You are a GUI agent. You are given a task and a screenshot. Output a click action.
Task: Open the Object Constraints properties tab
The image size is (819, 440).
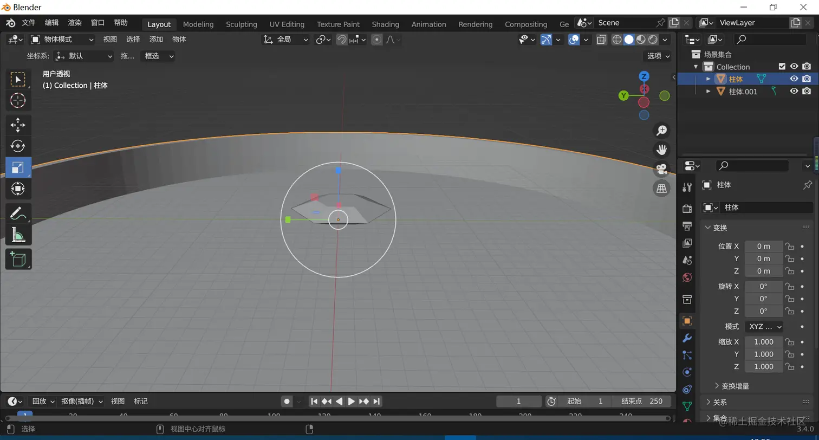click(687, 390)
